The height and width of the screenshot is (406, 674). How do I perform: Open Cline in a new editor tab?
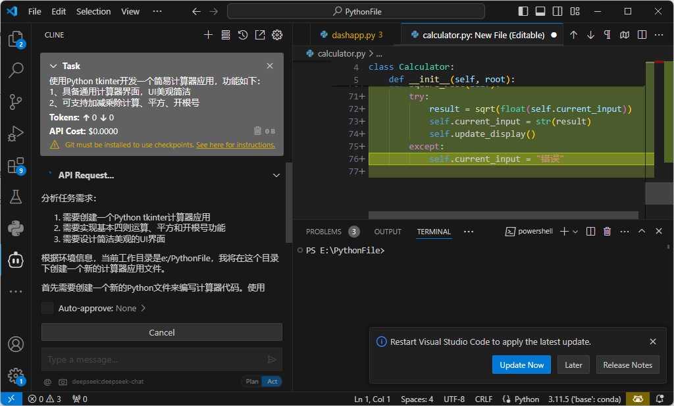coord(260,35)
